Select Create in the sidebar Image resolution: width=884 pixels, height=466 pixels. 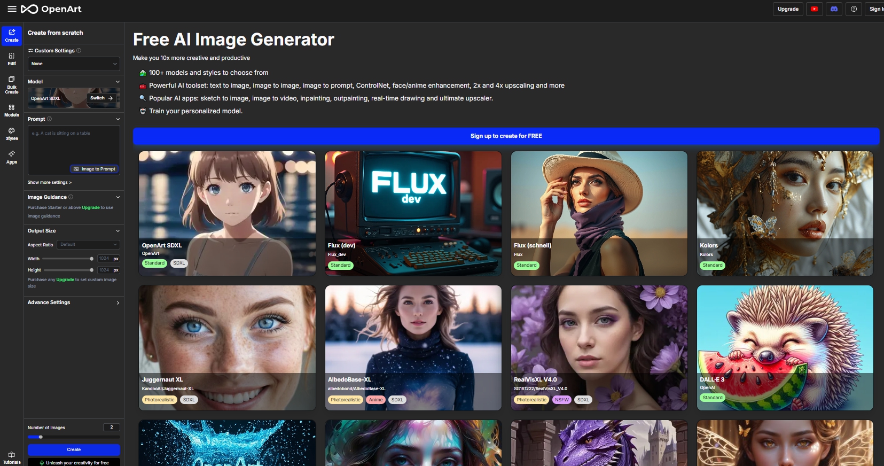coord(12,35)
